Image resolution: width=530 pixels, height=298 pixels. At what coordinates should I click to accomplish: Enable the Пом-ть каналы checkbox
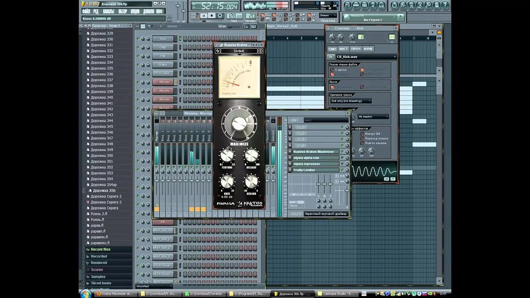362,143
